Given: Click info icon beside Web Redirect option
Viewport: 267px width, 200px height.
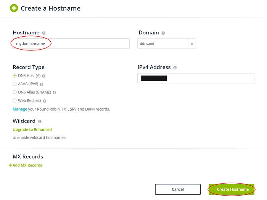Looking at the screenshot, I should pos(45,101).
